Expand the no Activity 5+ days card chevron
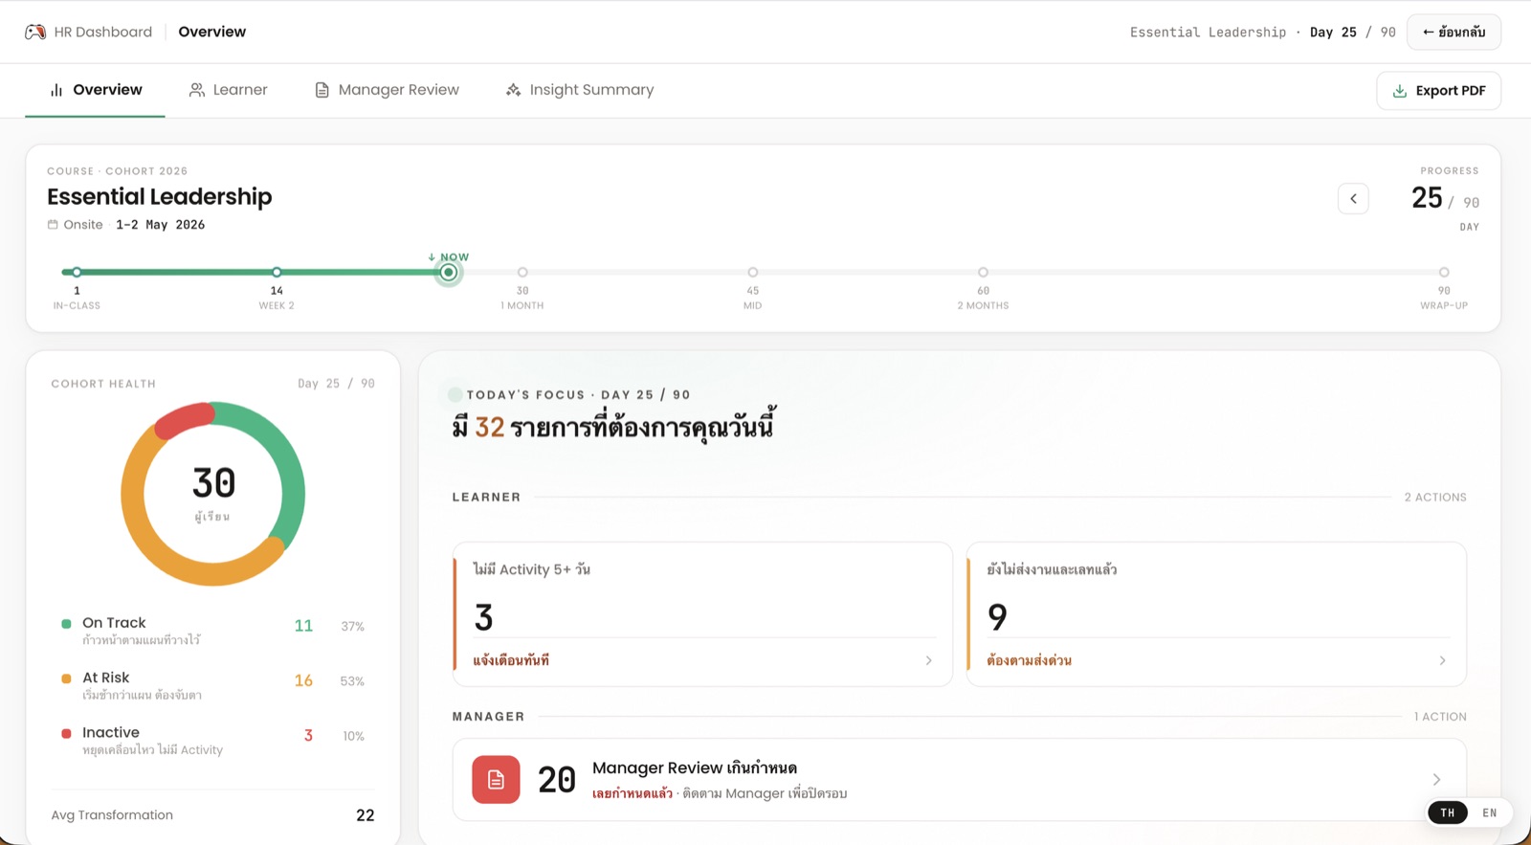 tap(928, 660)
